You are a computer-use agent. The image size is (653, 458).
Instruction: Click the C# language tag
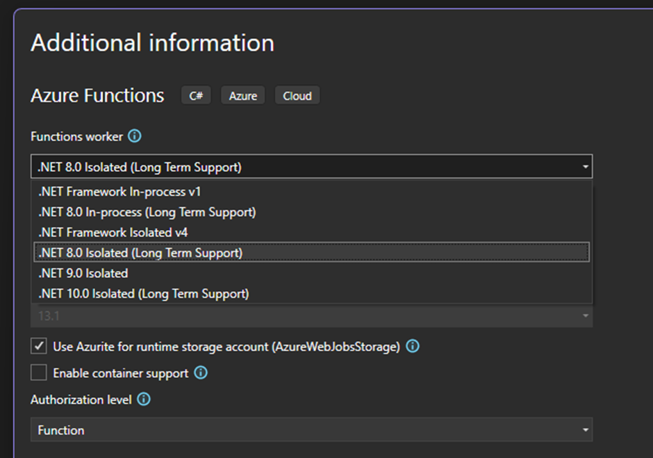[196, 96]
